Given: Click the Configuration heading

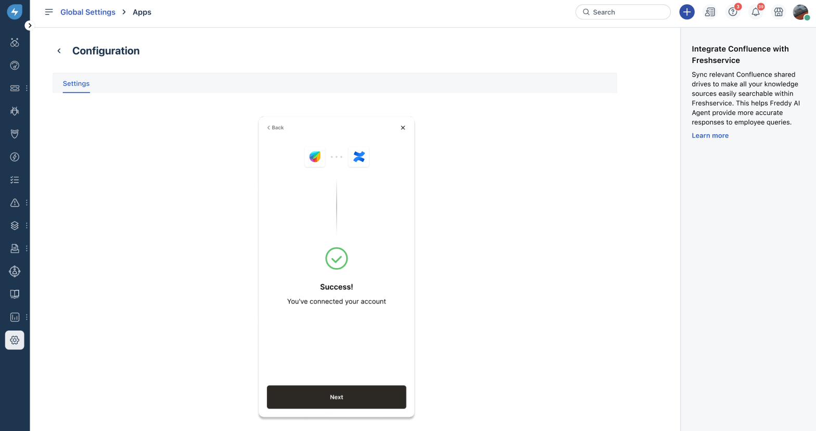Looking at the screenshot, I should point(106,50).
